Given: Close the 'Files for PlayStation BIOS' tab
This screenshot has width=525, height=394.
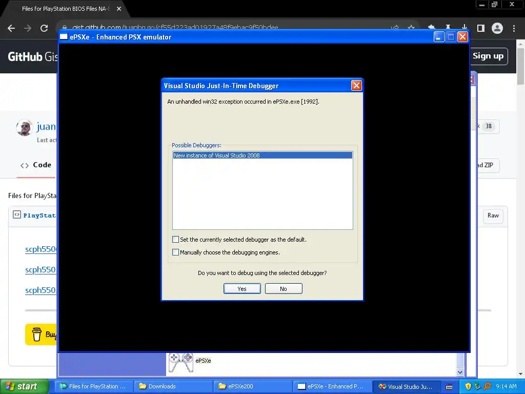Looking at the screenshot, I should pos(119,9).
